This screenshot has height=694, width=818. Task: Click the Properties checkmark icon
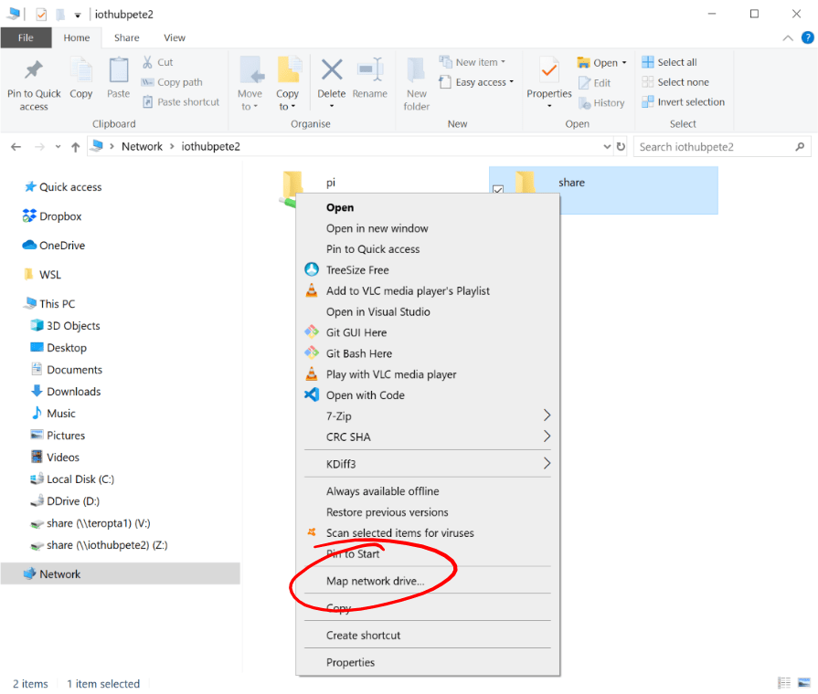pyautogui.click(x=548, y=70)
